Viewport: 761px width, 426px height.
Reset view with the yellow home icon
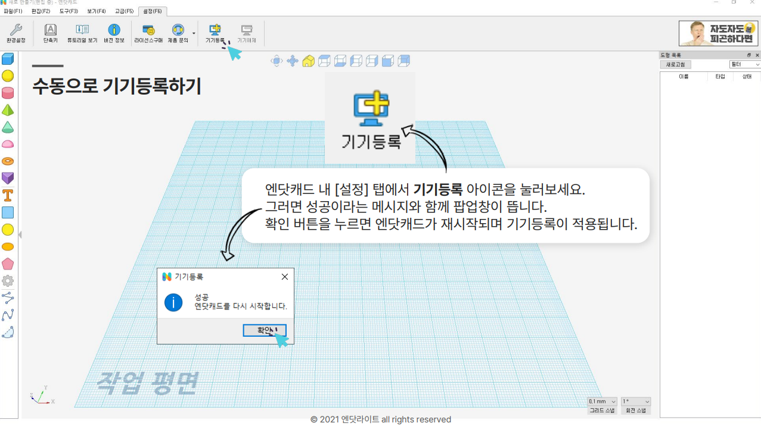[308, 61]
